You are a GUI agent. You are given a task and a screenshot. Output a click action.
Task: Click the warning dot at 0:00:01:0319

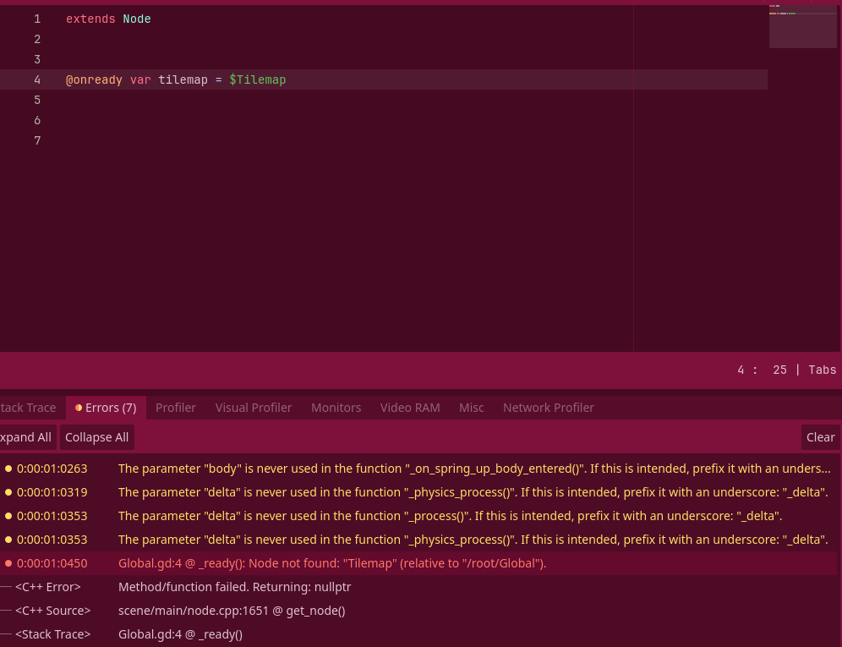coord(8,492)
